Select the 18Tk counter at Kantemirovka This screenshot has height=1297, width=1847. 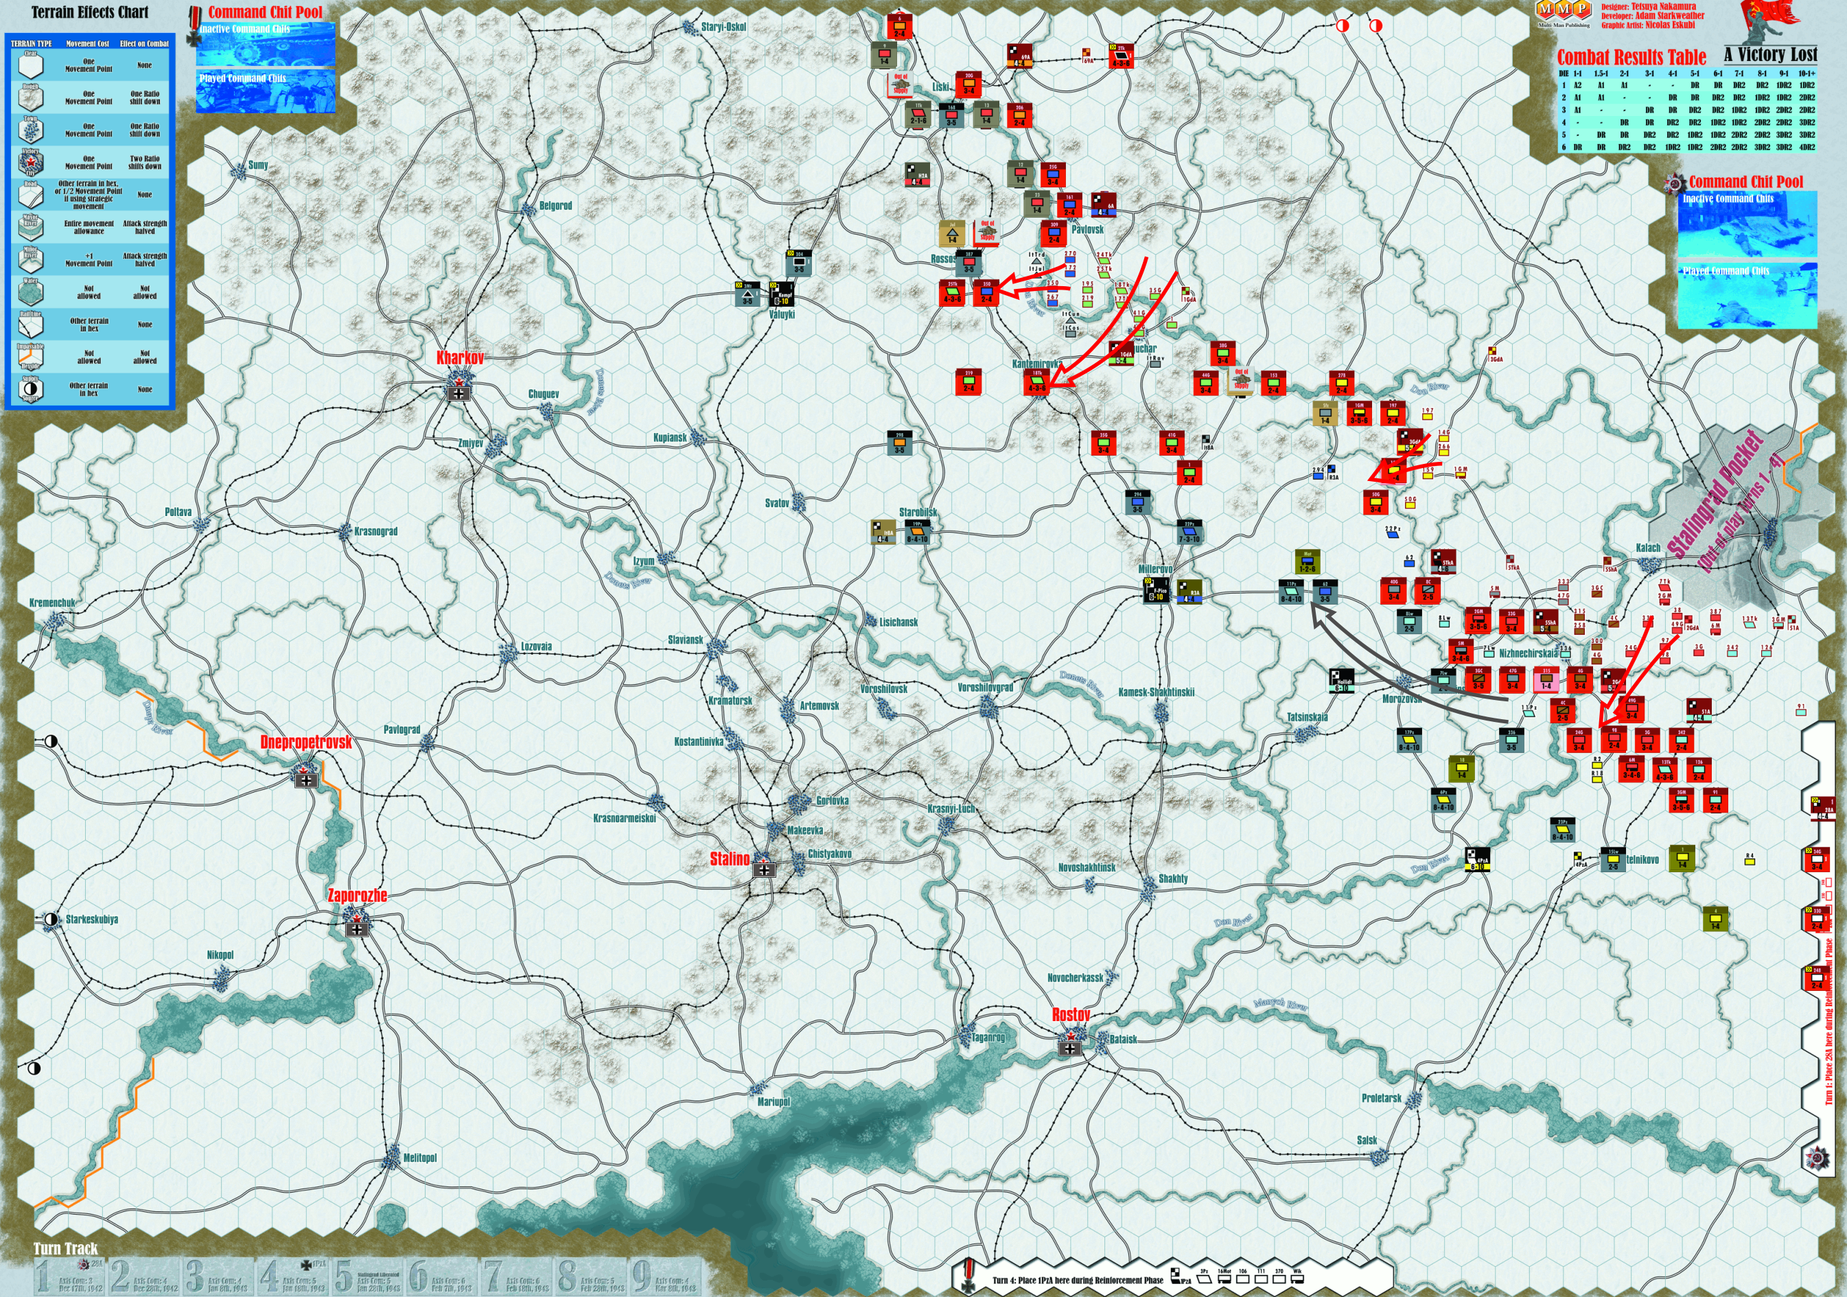[x=1037, y=382]
